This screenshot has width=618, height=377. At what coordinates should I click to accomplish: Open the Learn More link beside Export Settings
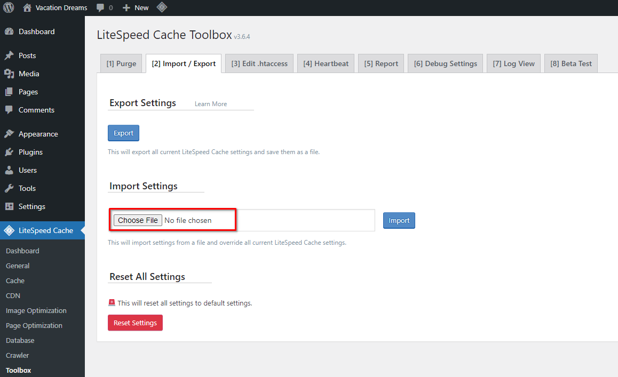[212, 103]
